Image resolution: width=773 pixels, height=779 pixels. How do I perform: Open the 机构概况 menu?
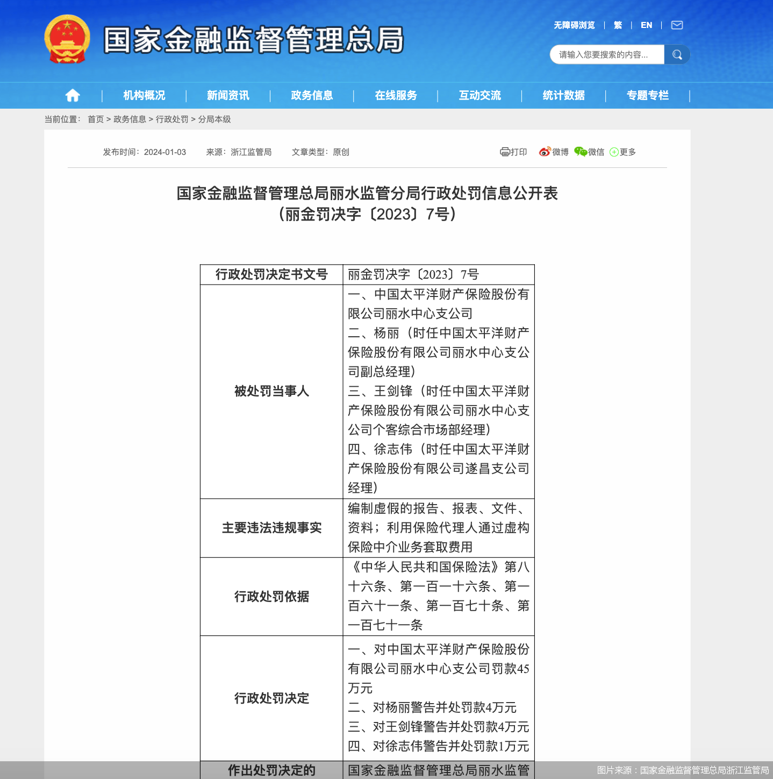pyautogui.click(x=144, y=95)
